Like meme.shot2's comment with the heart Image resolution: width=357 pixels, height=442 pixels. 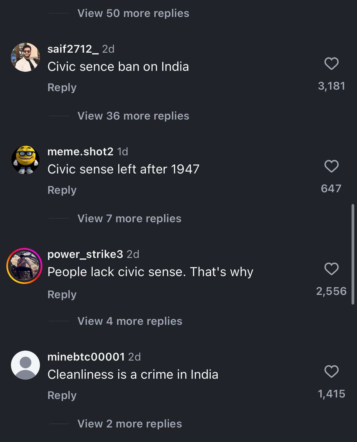[x=331, y=166]
